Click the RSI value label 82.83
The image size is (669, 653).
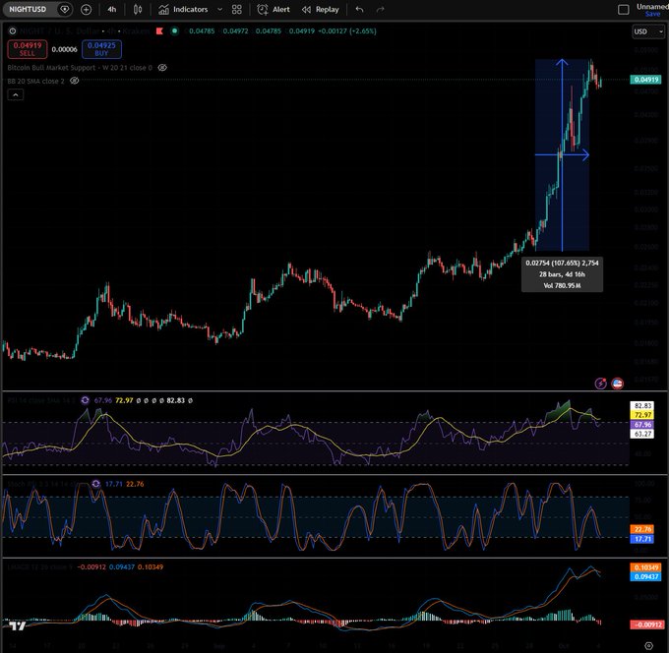coord(643,405)
